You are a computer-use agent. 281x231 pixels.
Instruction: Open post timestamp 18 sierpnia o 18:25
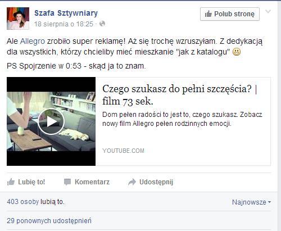coord(64,24)
